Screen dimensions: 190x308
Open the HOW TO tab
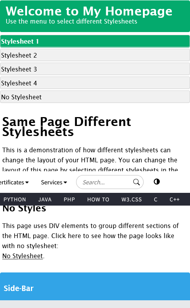pyautogui.click(x=98, y=199)
